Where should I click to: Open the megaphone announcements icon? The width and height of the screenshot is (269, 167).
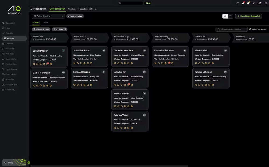(x=243, y=3)
